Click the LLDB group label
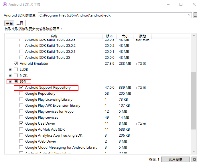201x166 pixels. [x=24, y=70]
